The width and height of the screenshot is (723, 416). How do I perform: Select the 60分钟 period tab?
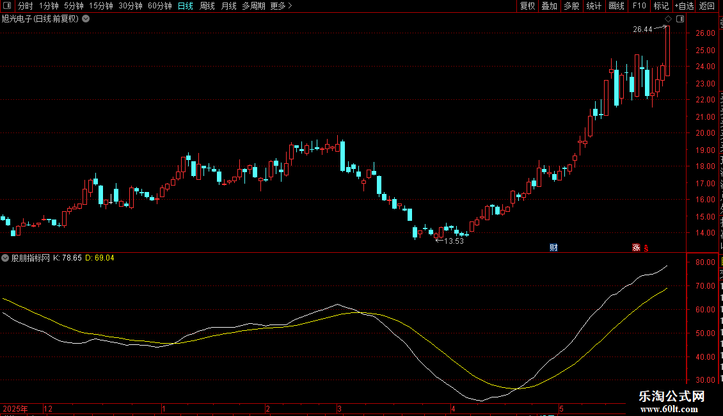(x=160, y=6)
